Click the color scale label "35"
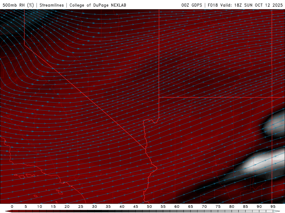285x213 pixels. pyautogui.click(x=108, y=207)
